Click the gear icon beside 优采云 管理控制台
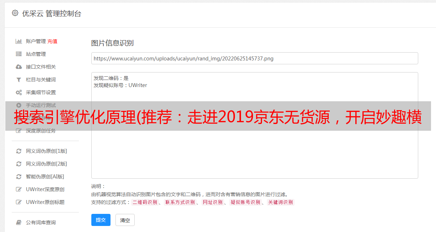 (15, 13)
